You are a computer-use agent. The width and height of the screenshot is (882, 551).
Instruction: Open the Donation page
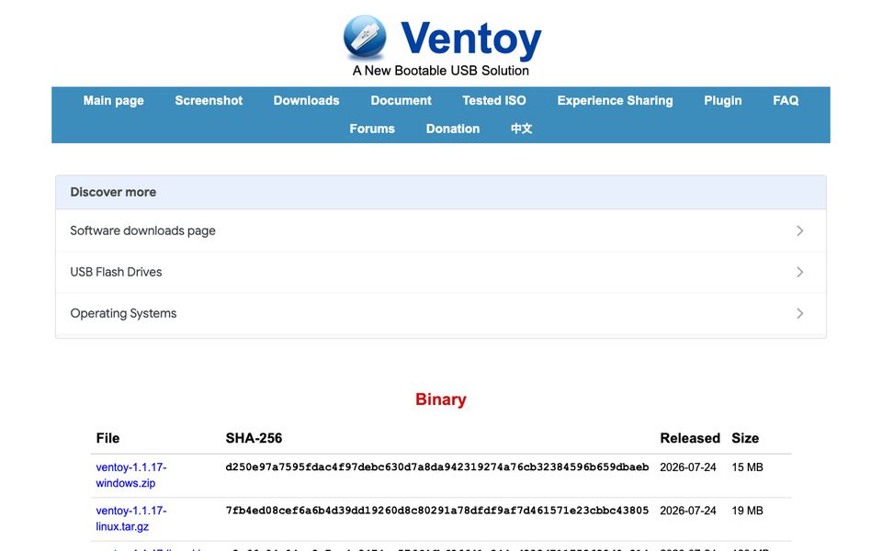tap(453, 129)
